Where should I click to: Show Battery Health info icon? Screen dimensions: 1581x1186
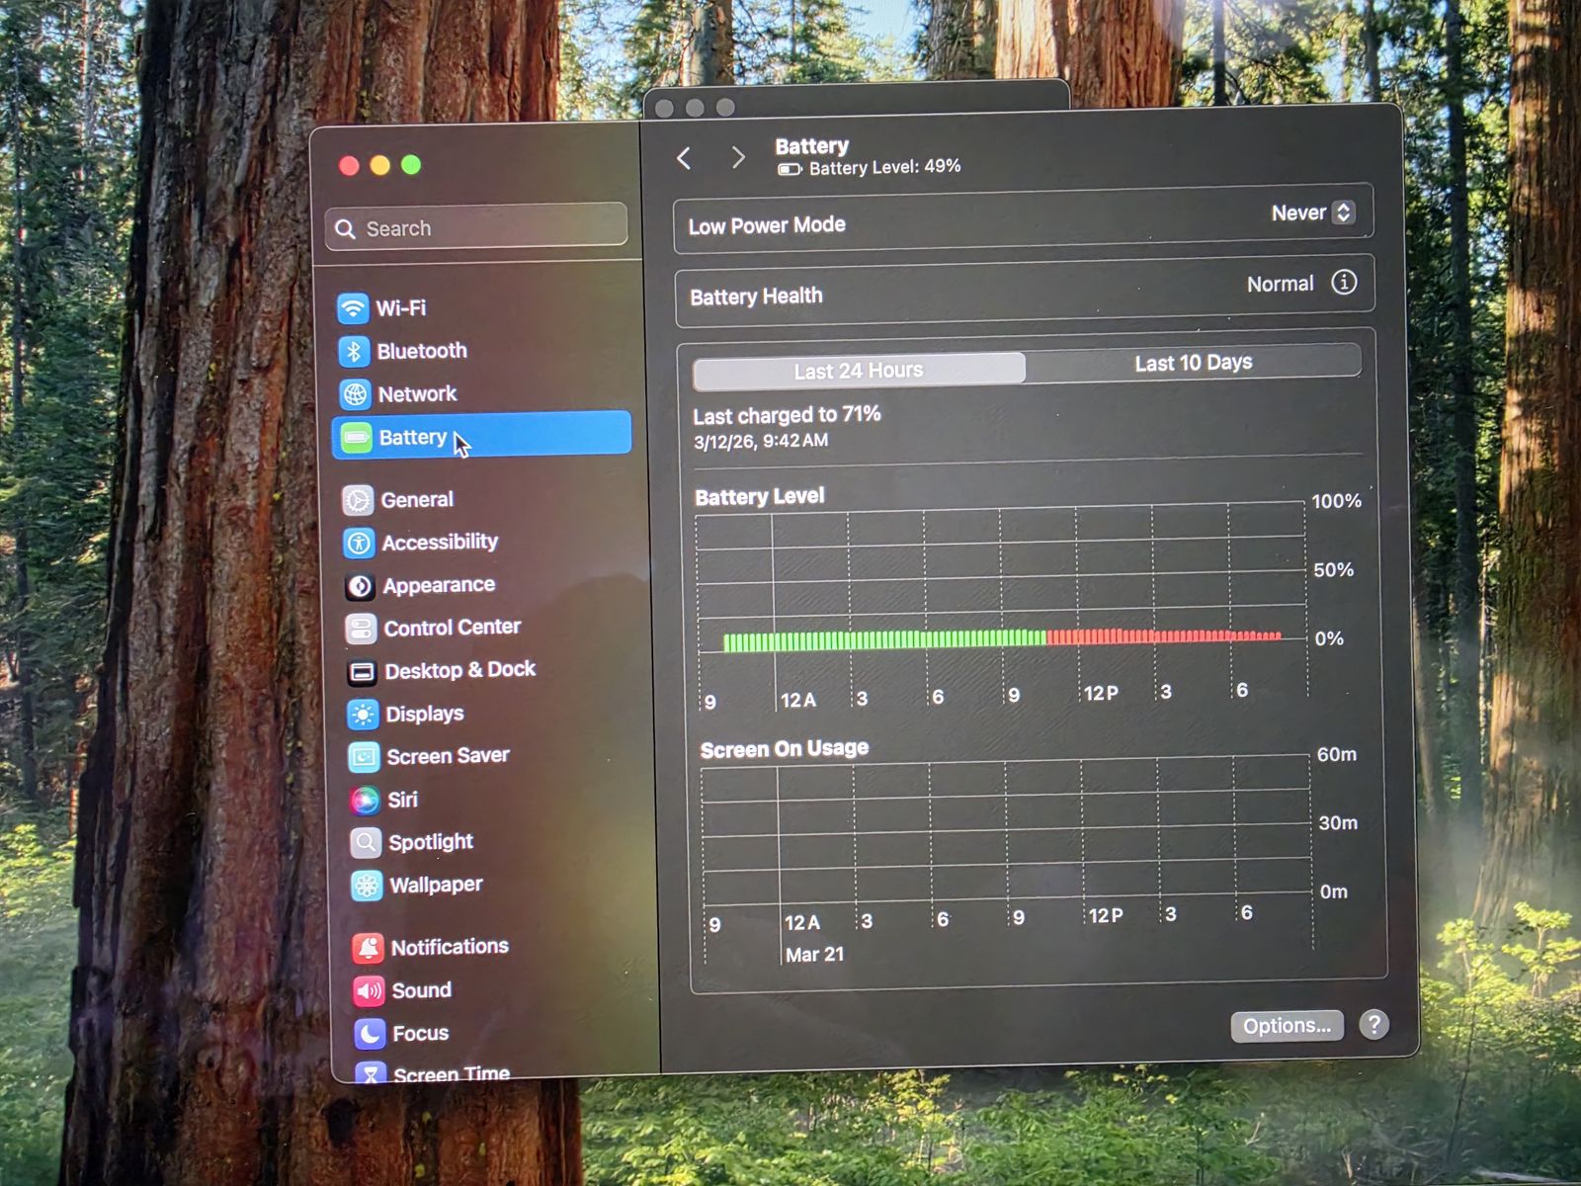pos(1343,283)
